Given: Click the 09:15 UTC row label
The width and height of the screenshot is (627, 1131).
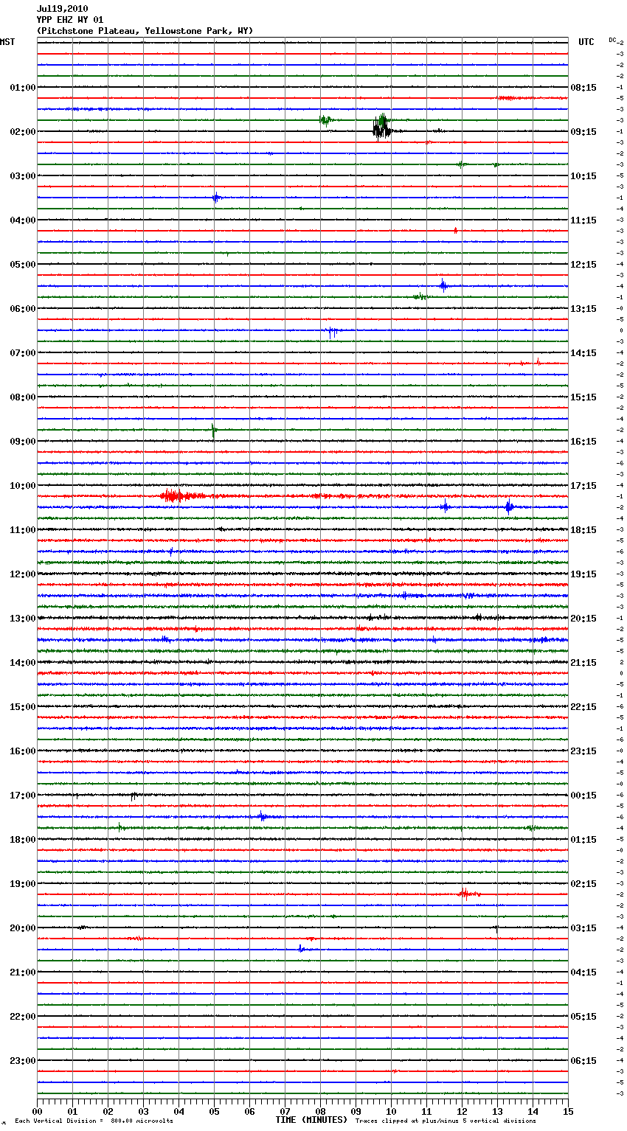Looking at the screenshot, I should [x=583, y=132].
